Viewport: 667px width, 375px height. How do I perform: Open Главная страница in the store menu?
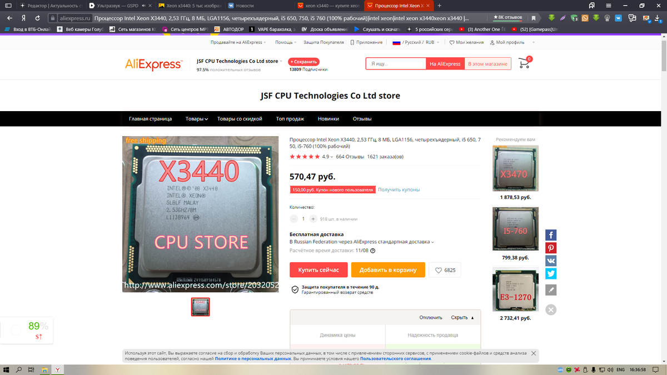click(x=150, y=119)
